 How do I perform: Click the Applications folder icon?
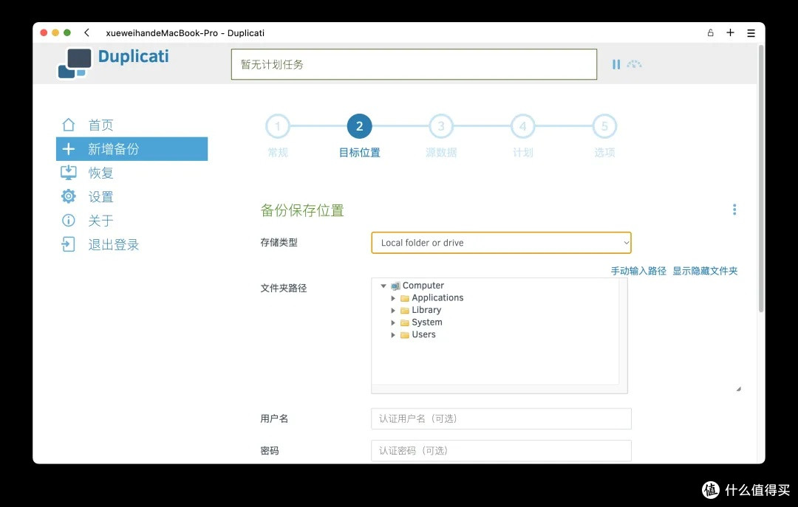[405, 298]
